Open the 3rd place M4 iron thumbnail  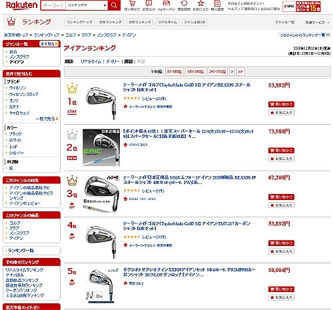click(101, 194)
